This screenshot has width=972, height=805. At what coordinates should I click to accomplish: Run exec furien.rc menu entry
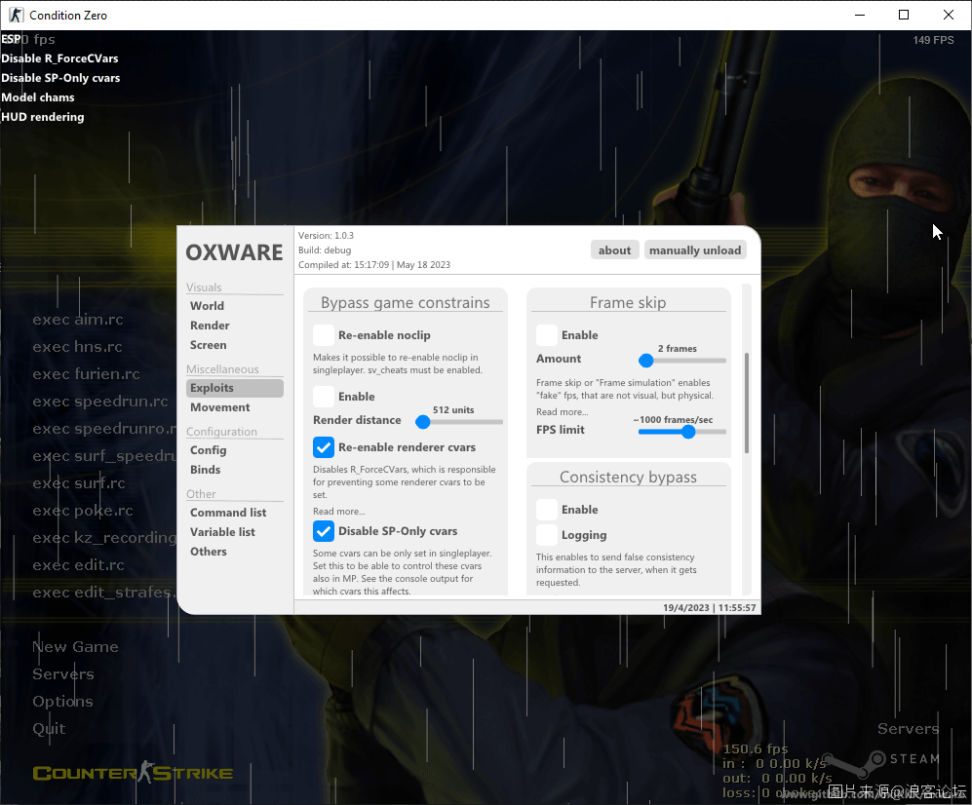tap(86, 374)
